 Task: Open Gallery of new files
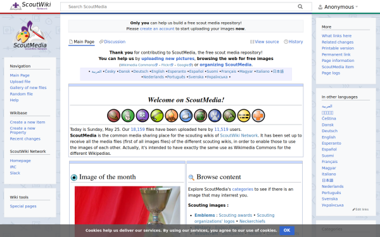[28, 88]
